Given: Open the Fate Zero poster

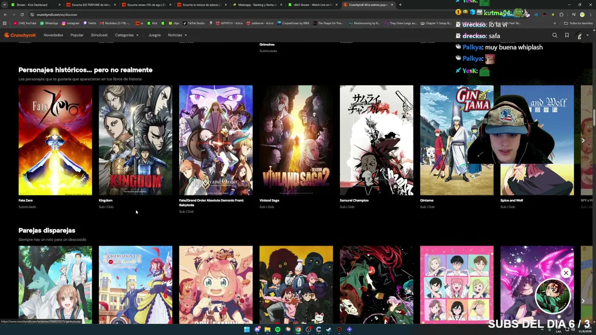Looking at the screenshot, I should point(55,140).
